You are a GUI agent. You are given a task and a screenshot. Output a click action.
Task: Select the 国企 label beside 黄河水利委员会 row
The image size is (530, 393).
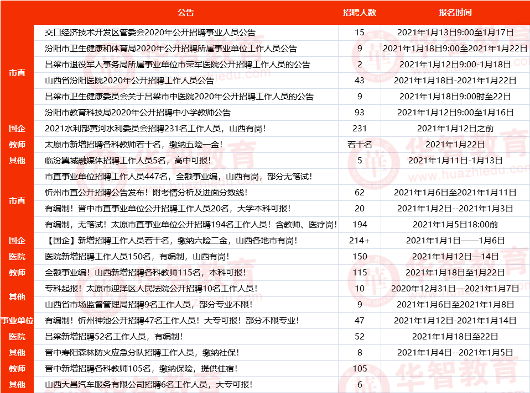[17, 129]
